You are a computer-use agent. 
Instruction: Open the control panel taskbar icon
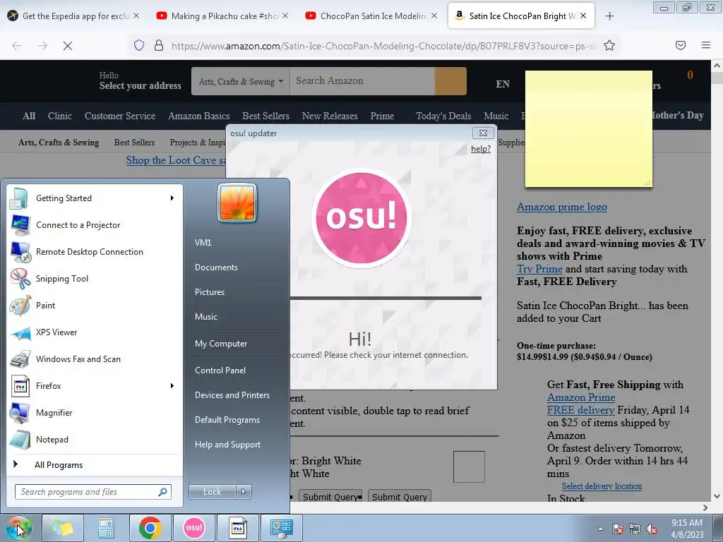pyautogui.click(x=281, y=528)
